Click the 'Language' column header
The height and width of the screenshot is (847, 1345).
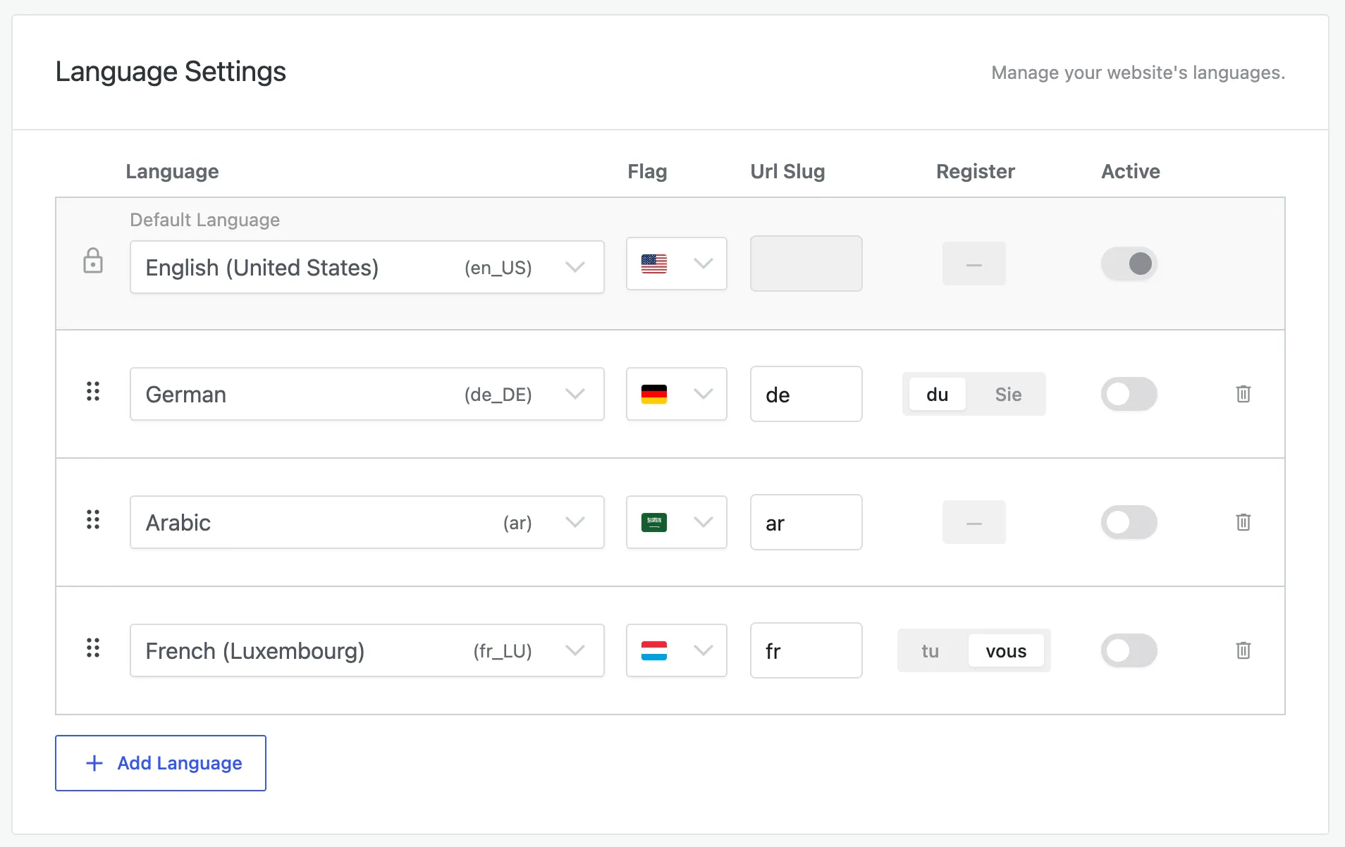click(172, 171)
